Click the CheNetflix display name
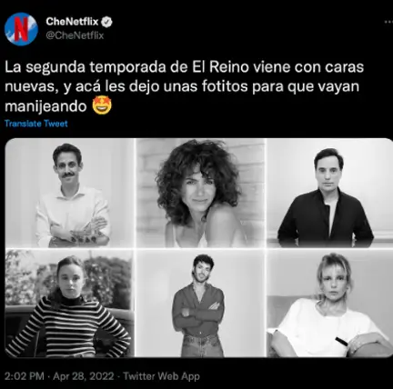 click(x=72, y=22)
